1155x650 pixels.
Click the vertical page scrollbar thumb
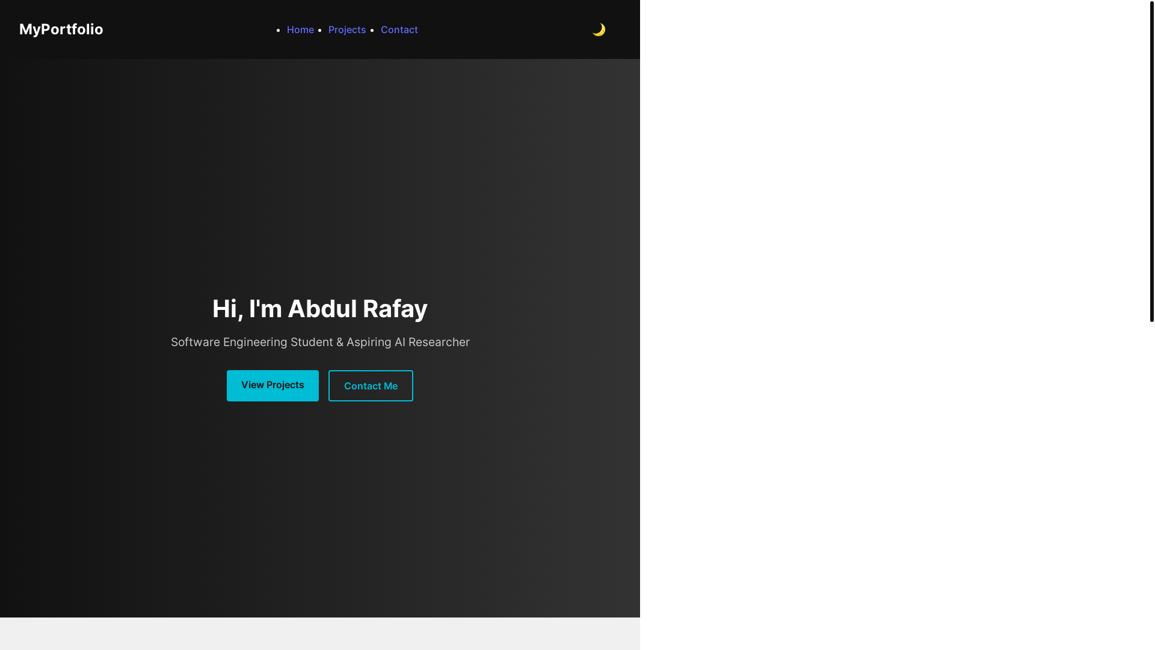coord(1152,161)
